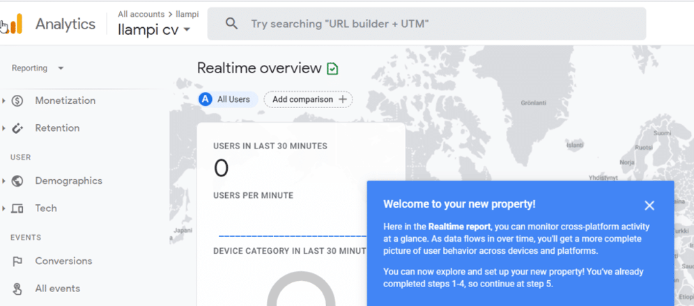
Task: Open the Conversions page
Action: [x=63, y=261]
